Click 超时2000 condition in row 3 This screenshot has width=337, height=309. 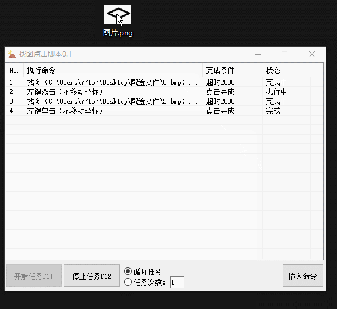(220, 101)
